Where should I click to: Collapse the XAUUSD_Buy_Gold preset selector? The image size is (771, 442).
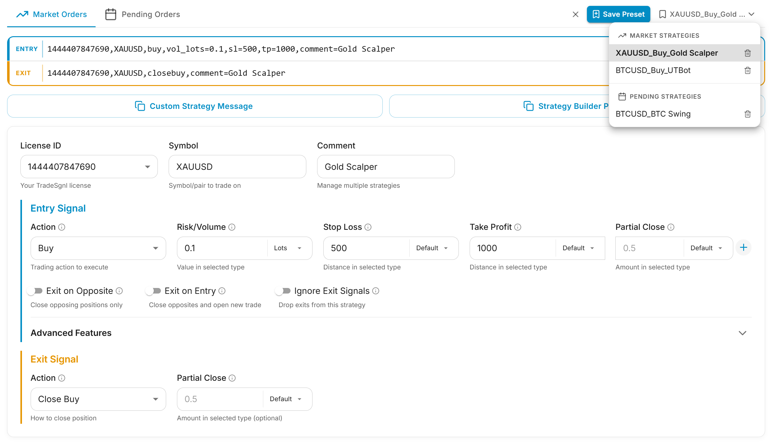(706, 14)
